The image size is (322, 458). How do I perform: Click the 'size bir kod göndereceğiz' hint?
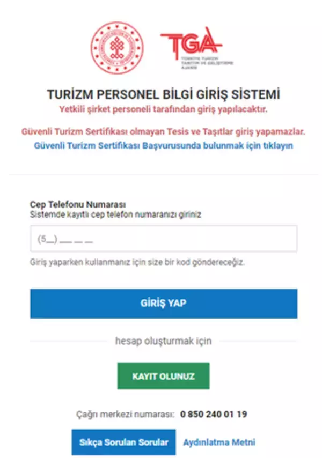click(x=137, y=262)
